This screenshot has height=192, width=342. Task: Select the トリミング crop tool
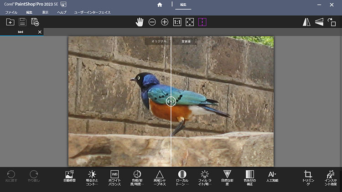[308, 177]
